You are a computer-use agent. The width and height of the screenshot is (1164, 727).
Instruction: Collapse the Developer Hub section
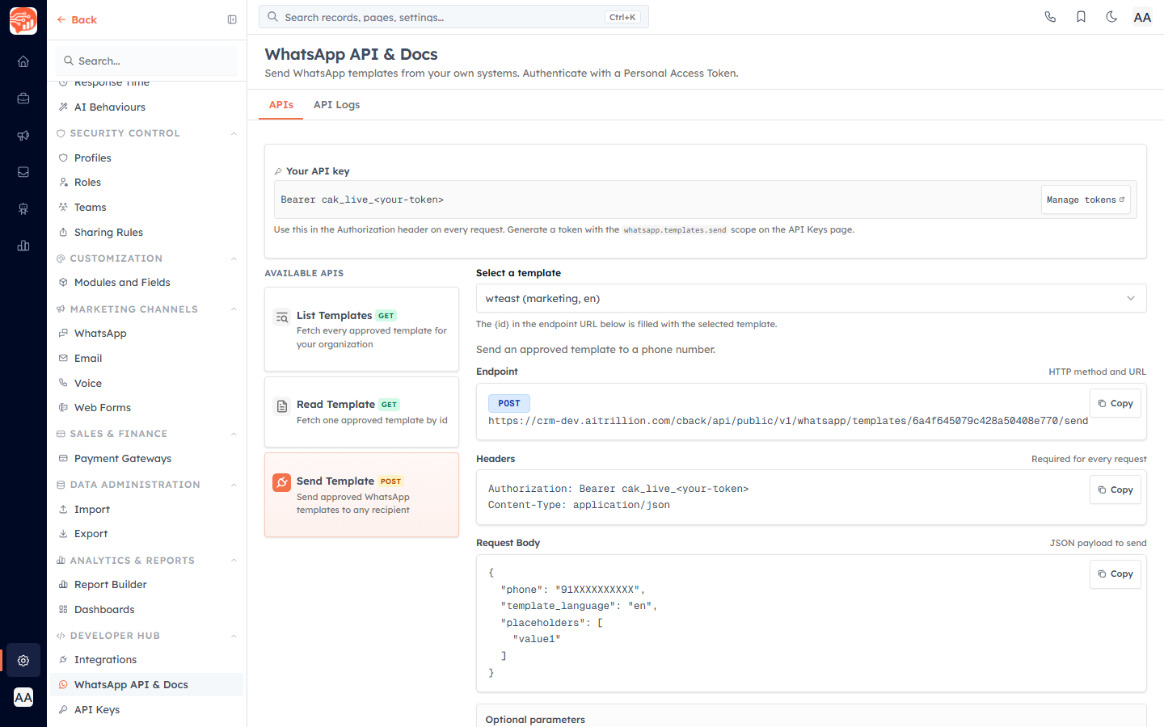234,636
